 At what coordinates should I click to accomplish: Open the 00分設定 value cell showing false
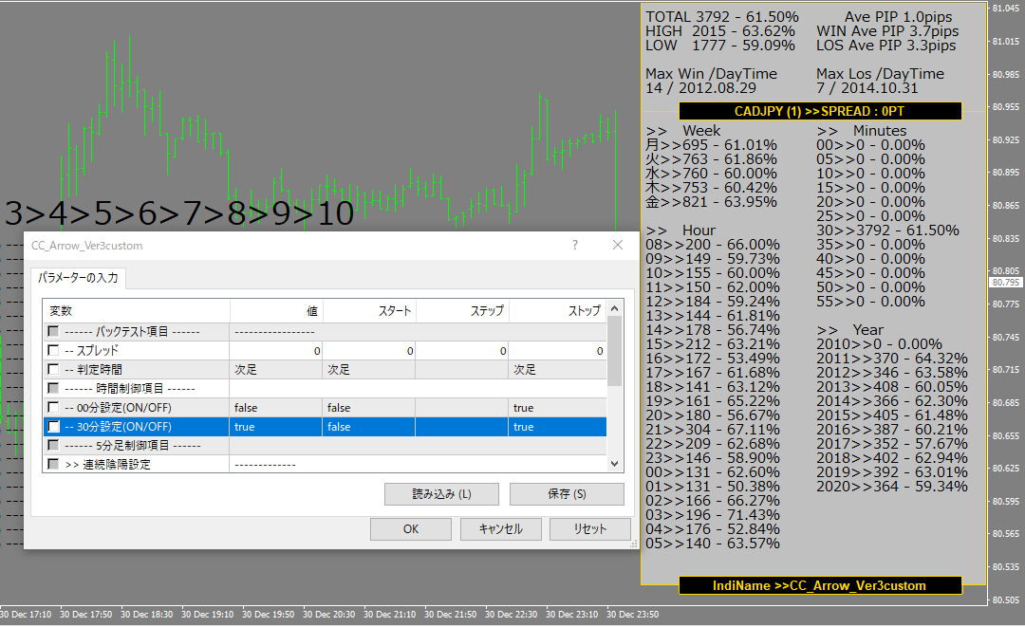[275, 408]
